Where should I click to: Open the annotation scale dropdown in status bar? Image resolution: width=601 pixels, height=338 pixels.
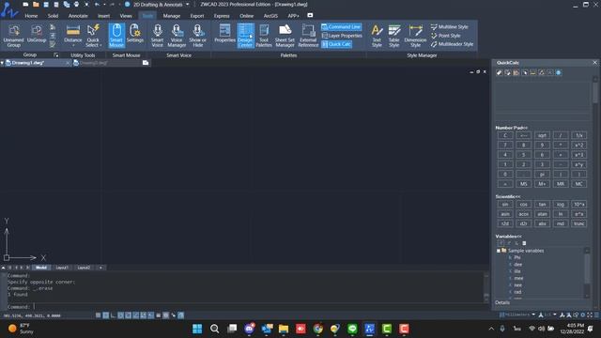click(555, 315)
